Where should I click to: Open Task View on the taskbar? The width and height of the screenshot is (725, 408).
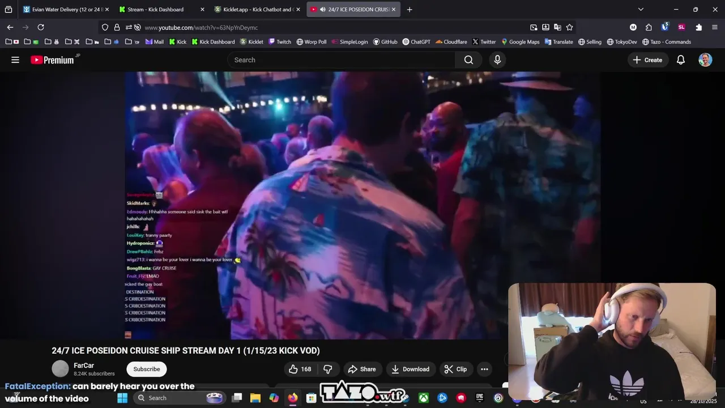click(237, 398)
